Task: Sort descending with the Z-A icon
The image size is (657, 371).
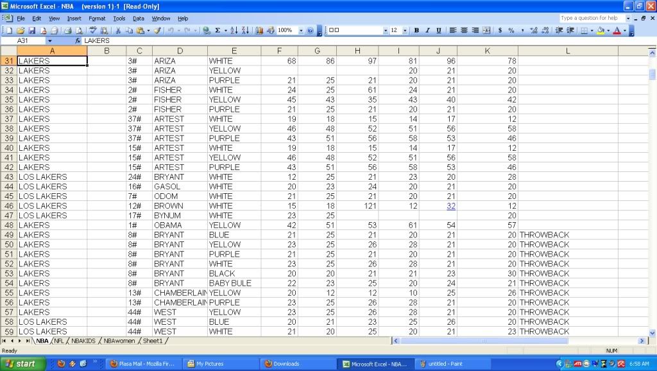Action: pyautogui.click(x=246, y=31)
